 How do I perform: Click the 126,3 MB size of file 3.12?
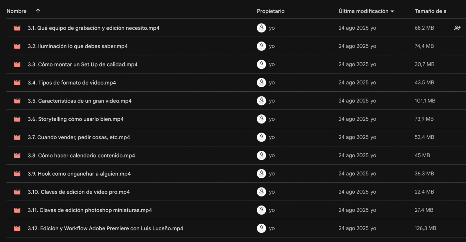click(425, 228)
